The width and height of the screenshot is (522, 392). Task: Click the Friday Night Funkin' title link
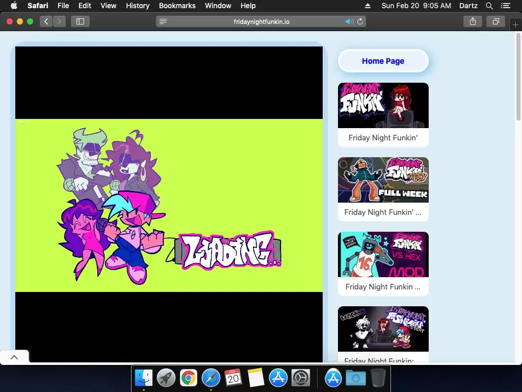coord(383,138)
